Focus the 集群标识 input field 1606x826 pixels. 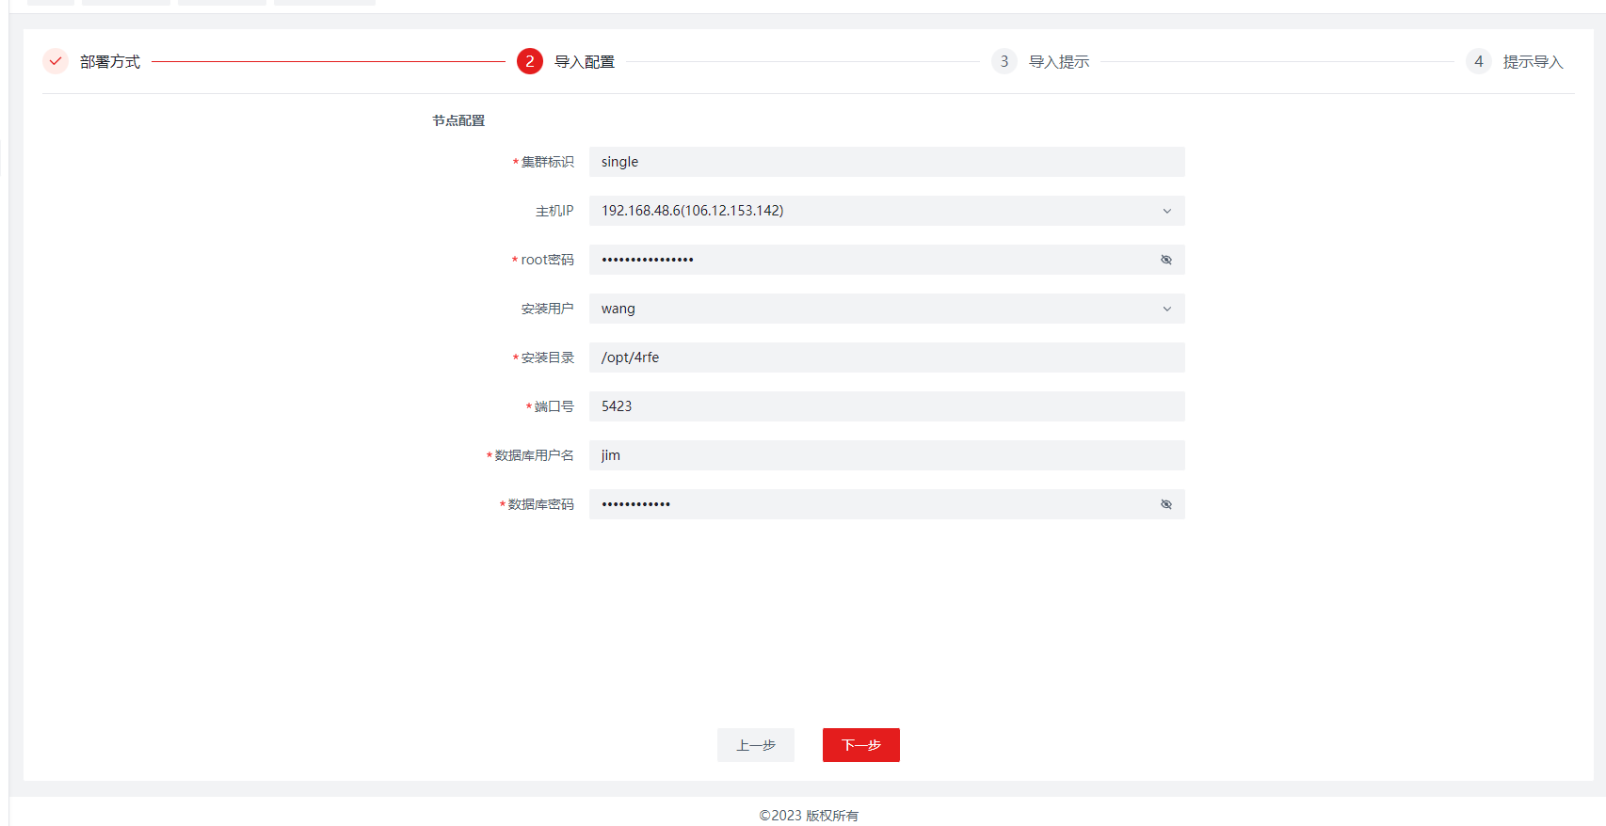click(x=885, y=162)
